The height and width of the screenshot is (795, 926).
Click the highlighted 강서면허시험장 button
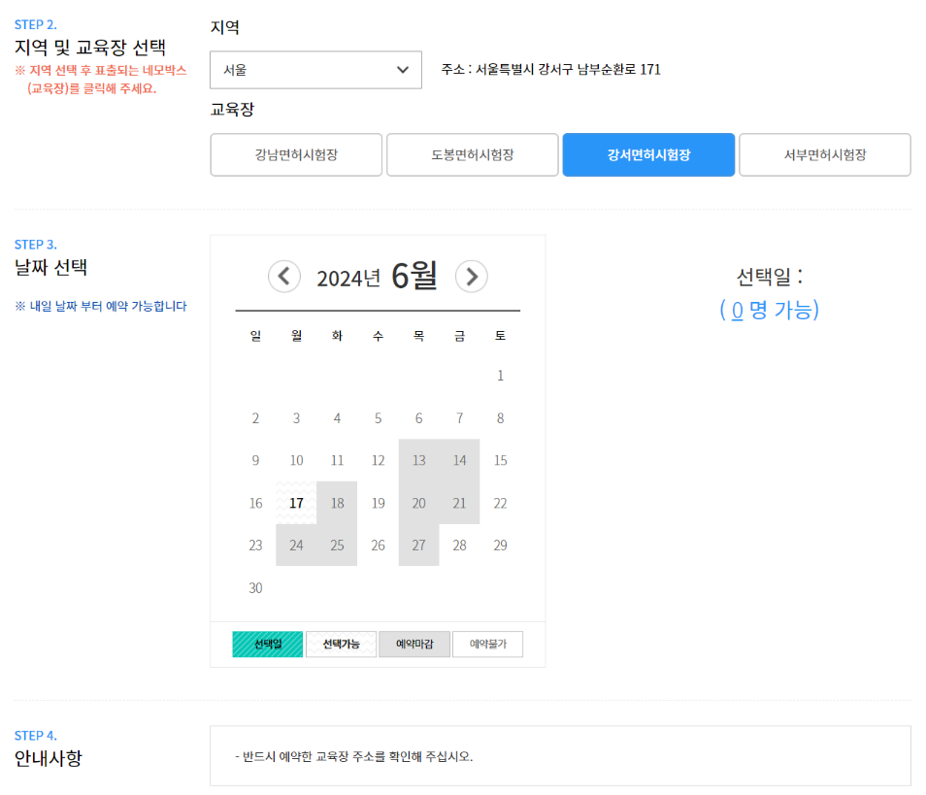648,154
